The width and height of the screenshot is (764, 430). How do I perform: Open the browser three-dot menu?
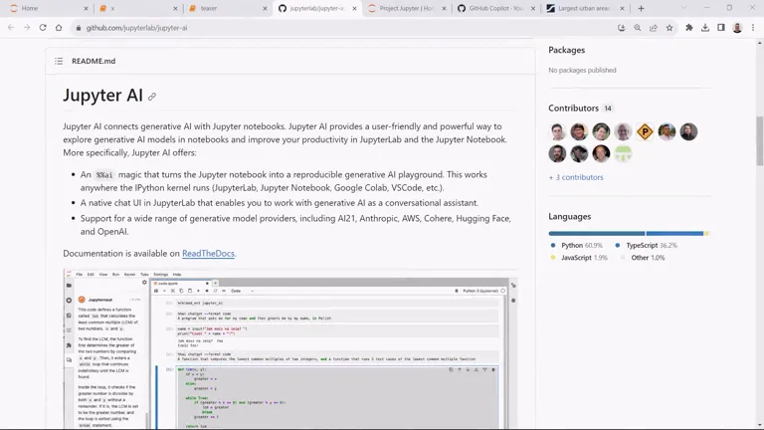(x=753, y=28)
